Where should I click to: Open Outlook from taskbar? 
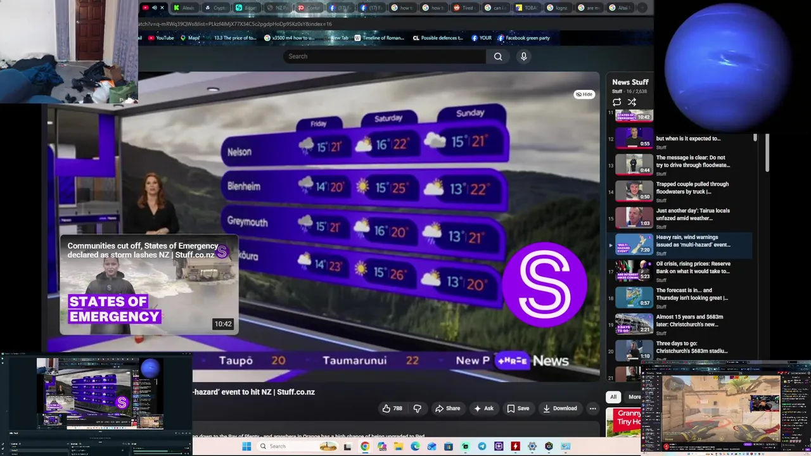[x=431, y=446]
